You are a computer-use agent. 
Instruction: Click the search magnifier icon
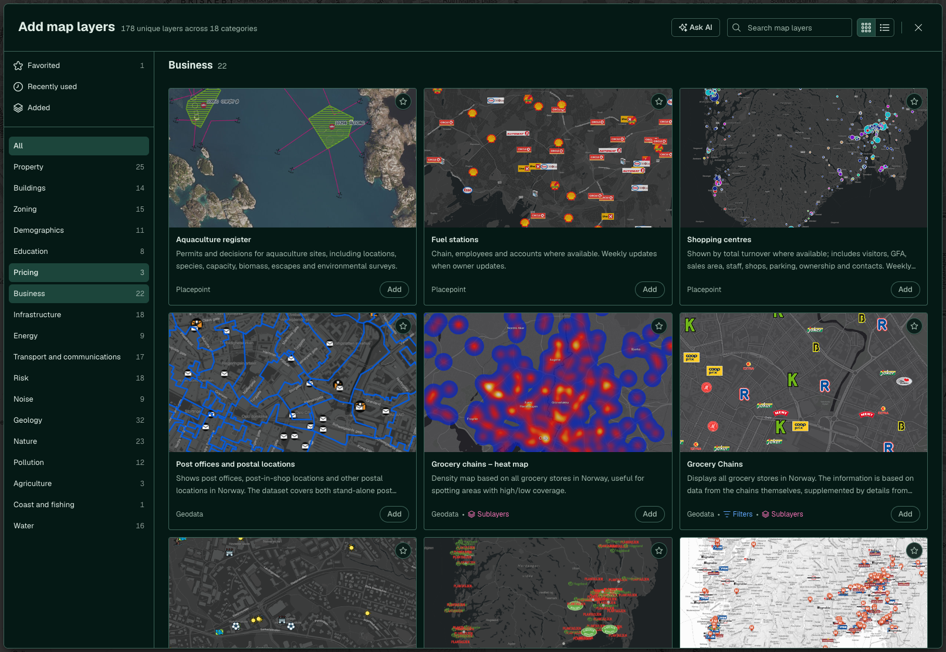point(736,28)
